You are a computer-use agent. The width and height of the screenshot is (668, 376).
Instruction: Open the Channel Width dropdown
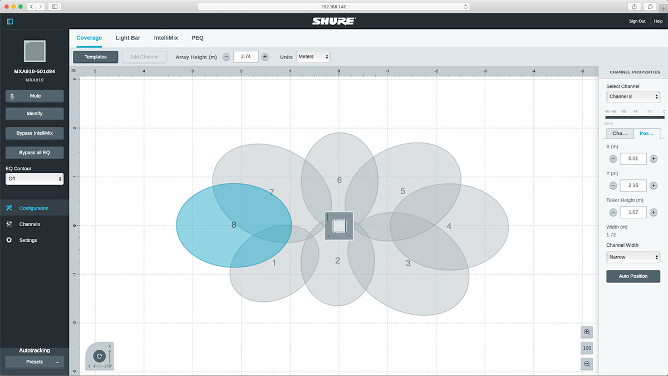[x=633, y=257]
